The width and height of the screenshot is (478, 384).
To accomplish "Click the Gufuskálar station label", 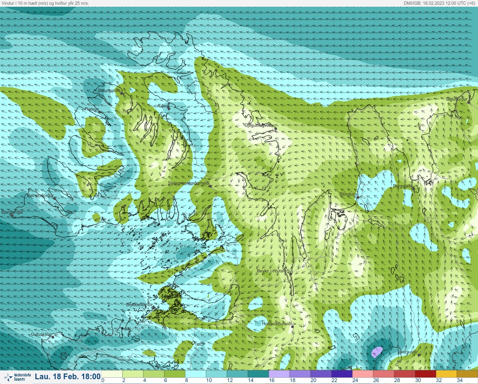I will [42, 334].
